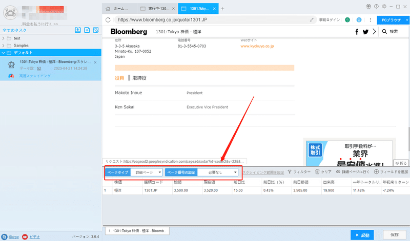Switch to the ホーム tab
410x241 pixels.
click(x=119, y=9)
